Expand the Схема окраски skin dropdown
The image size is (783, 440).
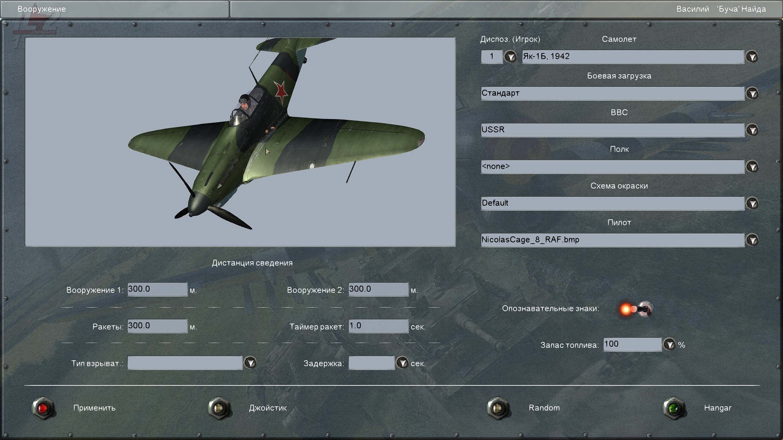pyautogui.click(x=752, y=203)
